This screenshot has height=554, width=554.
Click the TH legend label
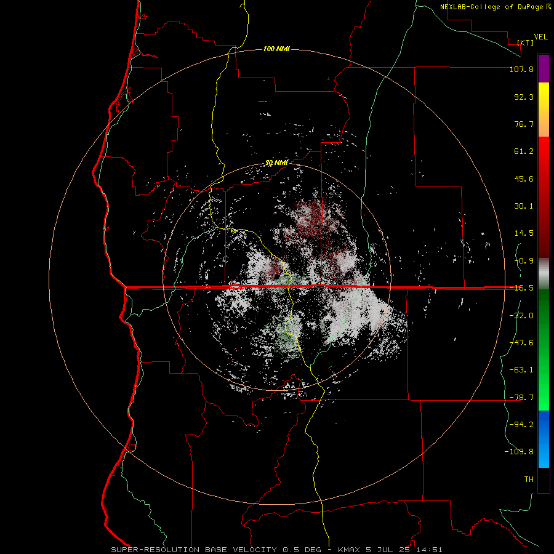pos(529,480)
